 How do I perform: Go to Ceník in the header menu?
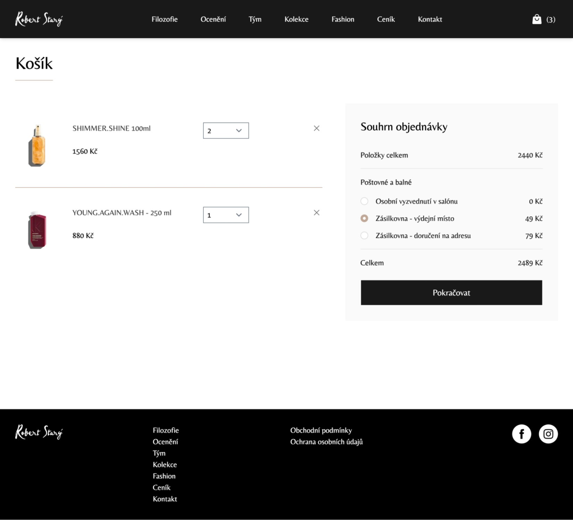coord(386,19)
